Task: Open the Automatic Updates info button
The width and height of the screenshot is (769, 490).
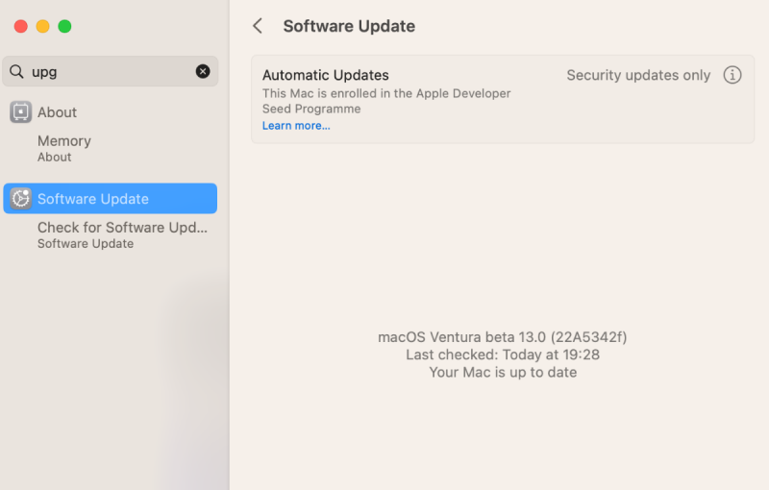Action: [x=732, y=75]
